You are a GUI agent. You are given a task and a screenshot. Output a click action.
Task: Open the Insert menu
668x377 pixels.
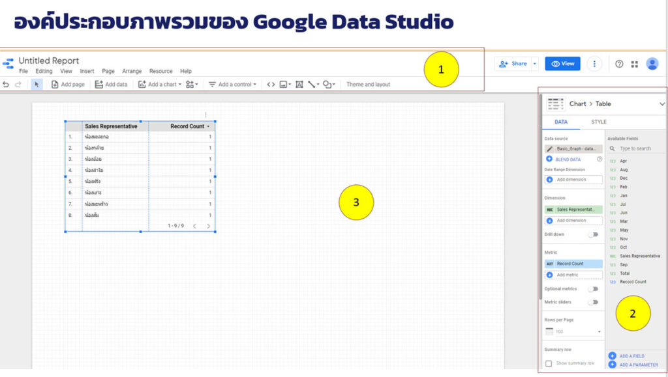pos(87,71)
